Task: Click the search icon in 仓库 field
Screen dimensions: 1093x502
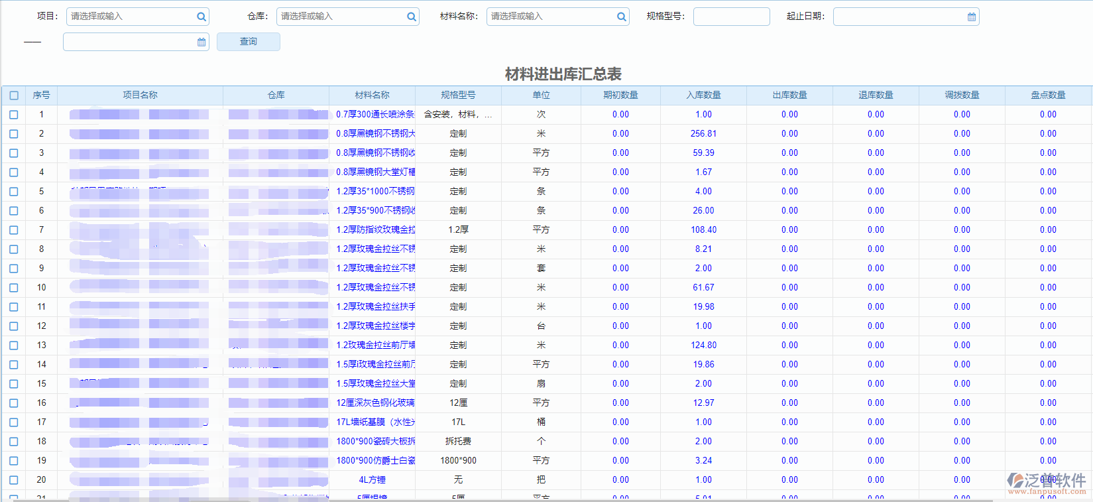Action: [x=412, y=17]
